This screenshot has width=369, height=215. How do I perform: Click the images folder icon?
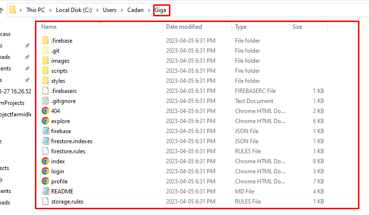(x=45, y=61)
